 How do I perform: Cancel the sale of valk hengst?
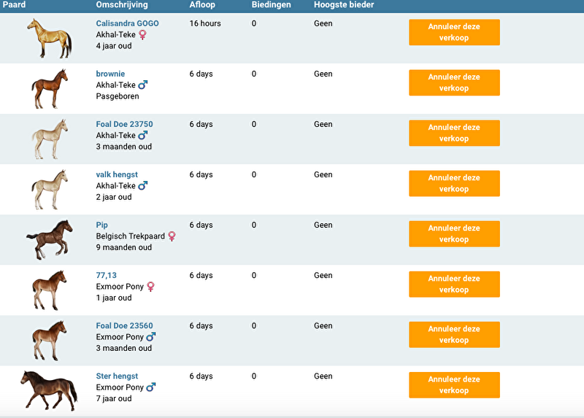[454, 183]
